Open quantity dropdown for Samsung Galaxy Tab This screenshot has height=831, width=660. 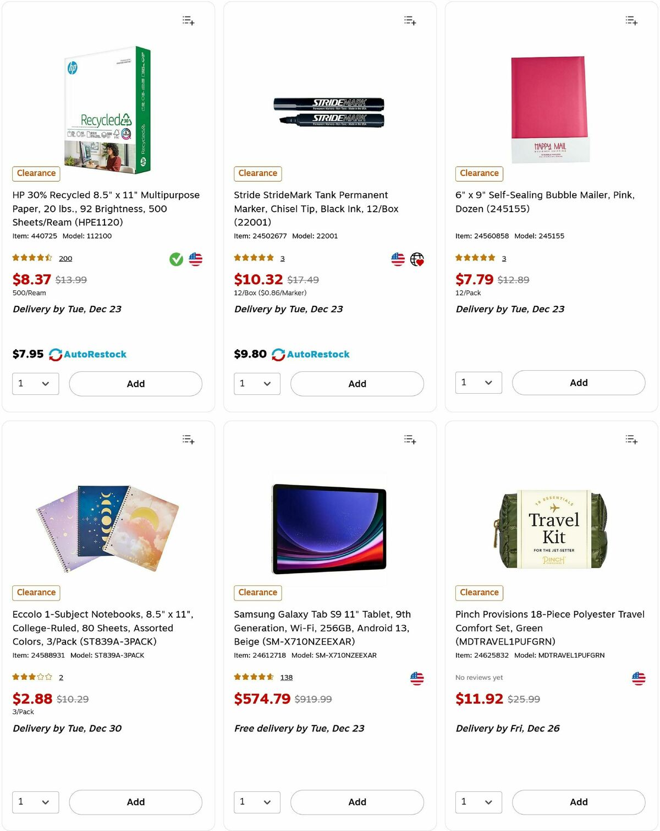tap(257, 802)
